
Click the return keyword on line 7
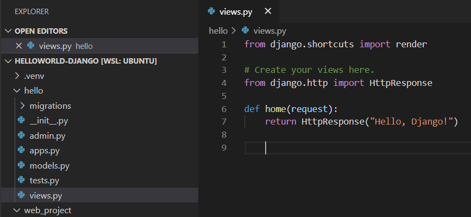(x=280, y=122)
